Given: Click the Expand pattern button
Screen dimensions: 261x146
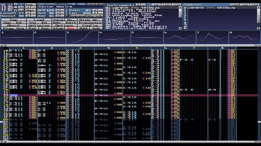Looking at the screenshot, I should 78,16.
